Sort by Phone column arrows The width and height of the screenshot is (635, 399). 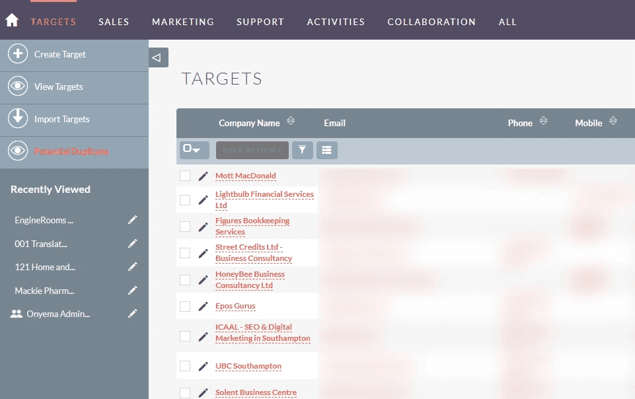coord(543,121)
